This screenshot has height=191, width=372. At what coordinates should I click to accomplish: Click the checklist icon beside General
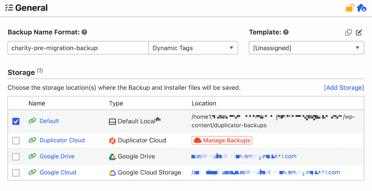[9, 8]
